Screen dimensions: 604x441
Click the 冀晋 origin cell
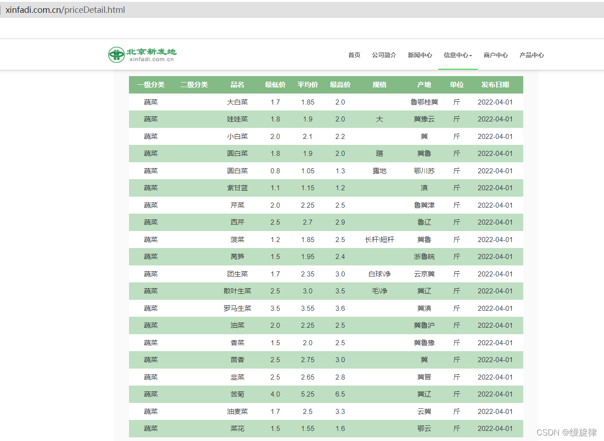pyautogui.click(x=424, y=377)
